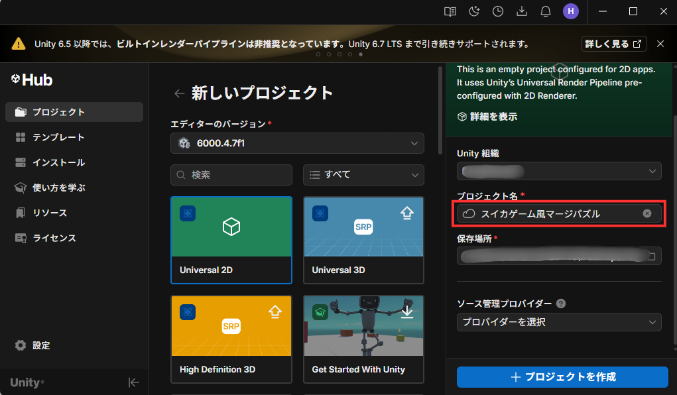This screenshot has height=395, width=677.
Task: Open the notifications bell
Action: [x=546, y=12]
